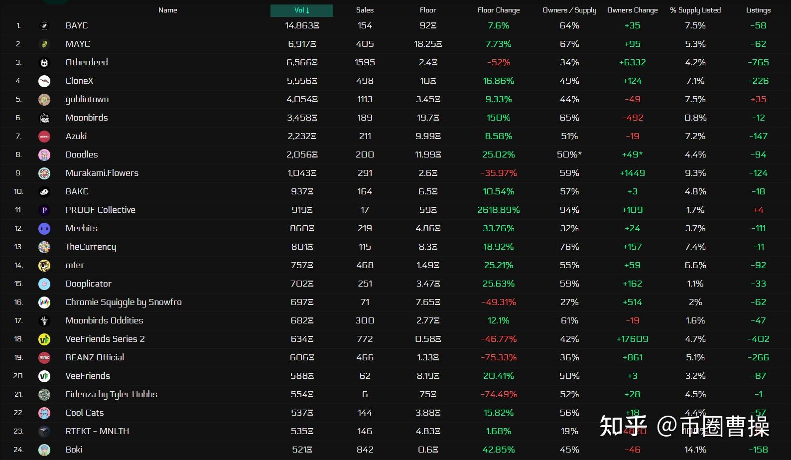Click the BAYC collection avatar icon
The height and width of the screenshot is (460, 791).
(44, 26)
